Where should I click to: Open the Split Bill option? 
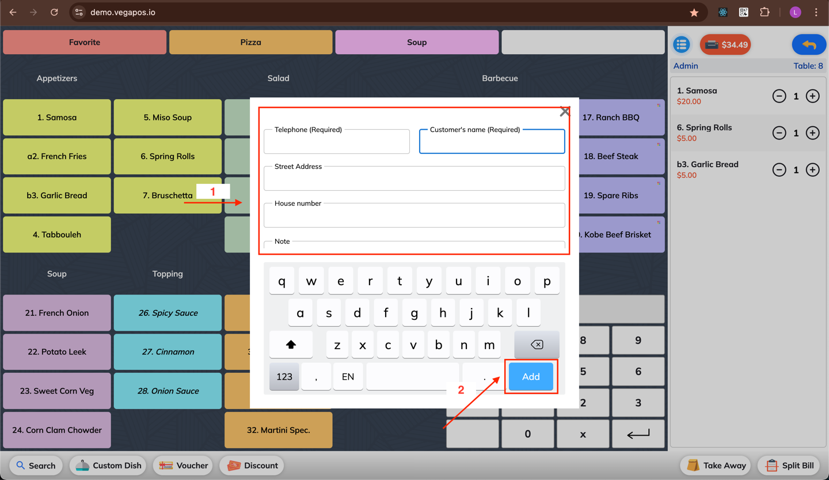(790, 466)
